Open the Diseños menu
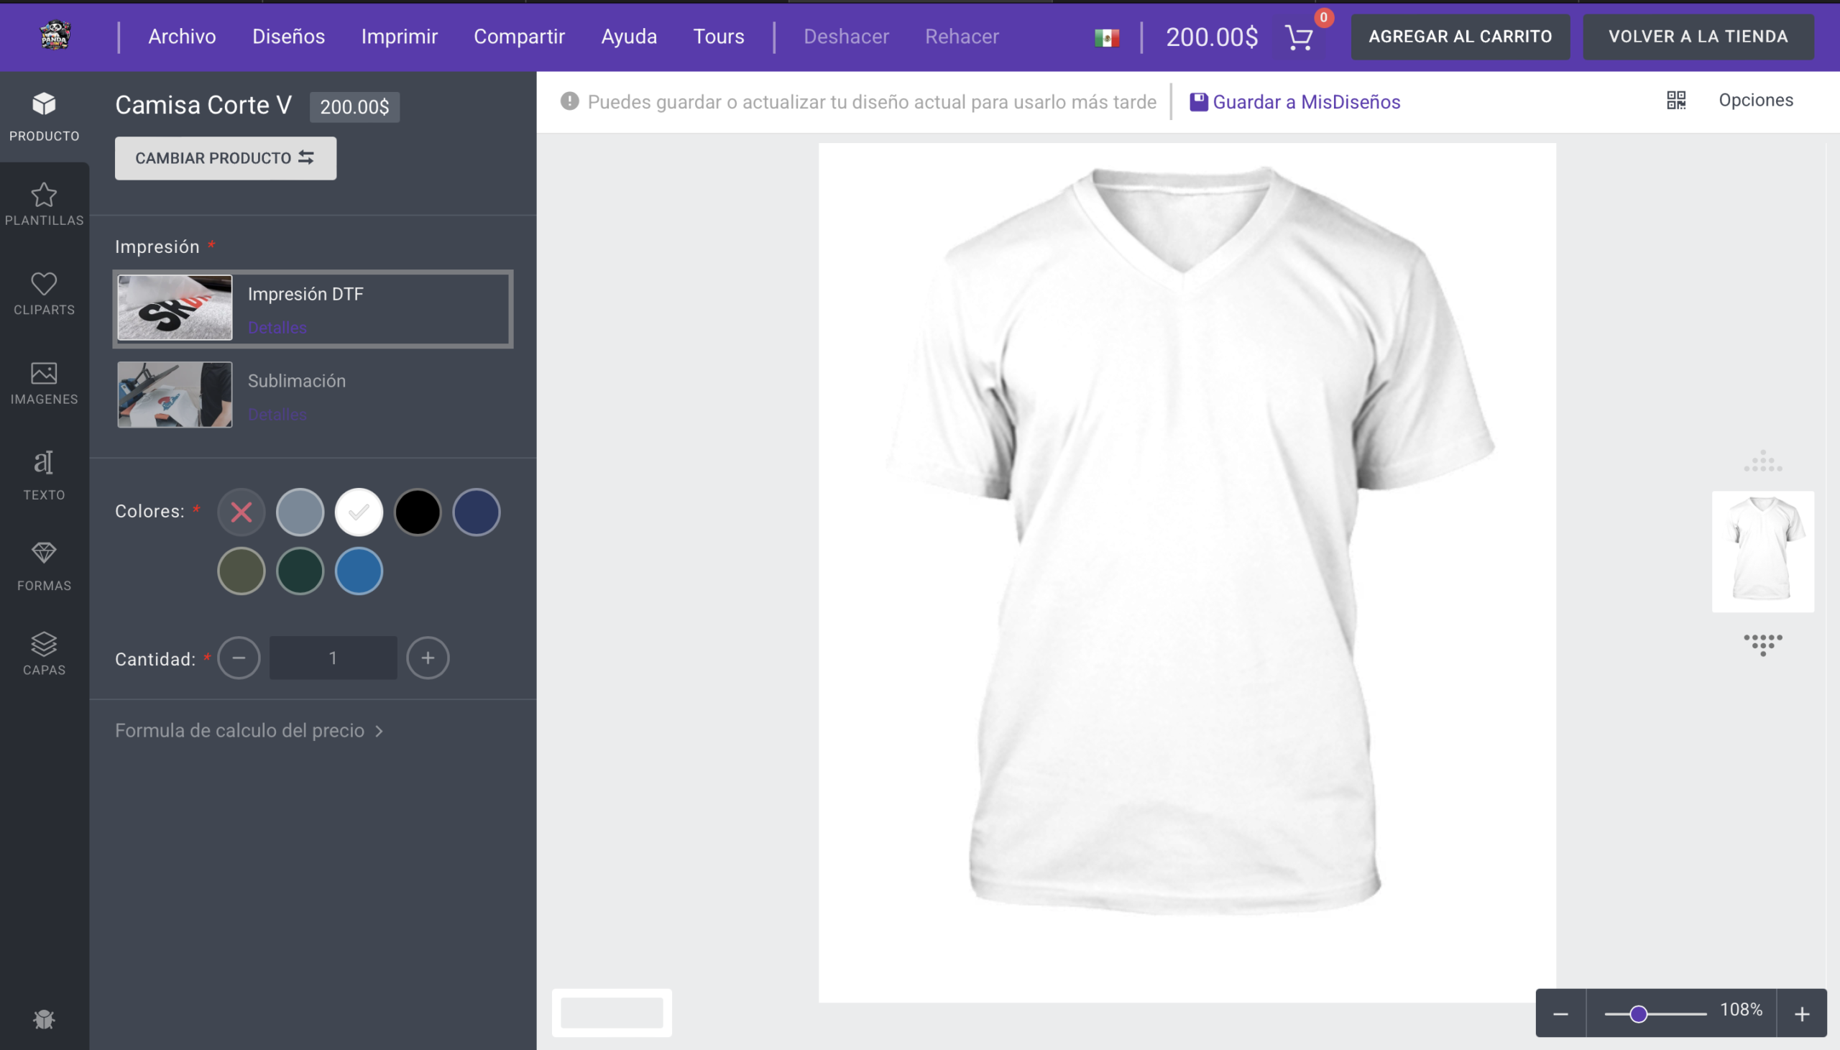This screenshot has width=1840, height=1050. [288, 36]
